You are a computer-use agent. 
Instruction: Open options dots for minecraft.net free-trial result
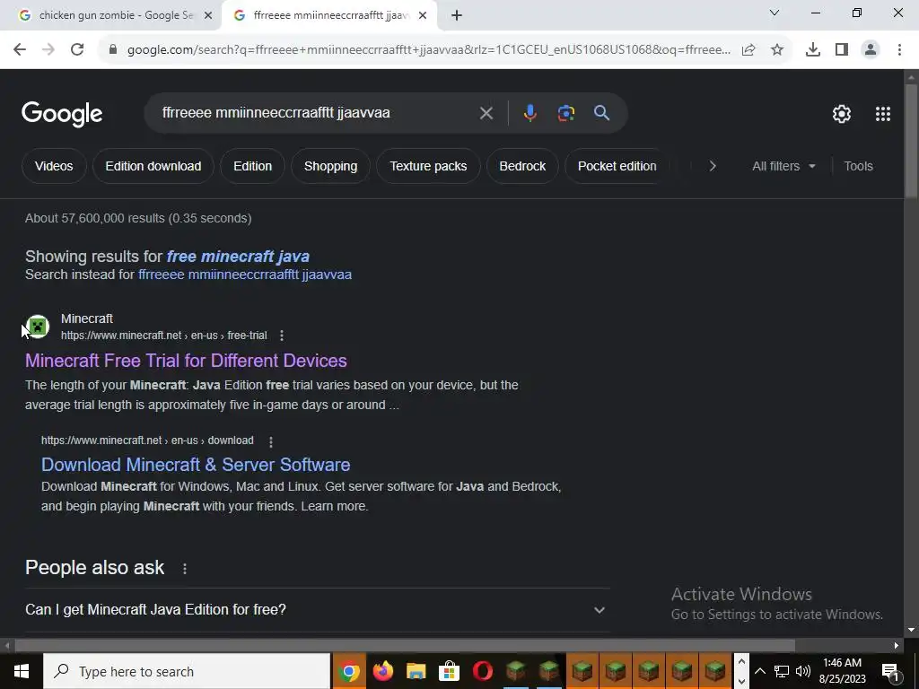[x=282, y=336]
